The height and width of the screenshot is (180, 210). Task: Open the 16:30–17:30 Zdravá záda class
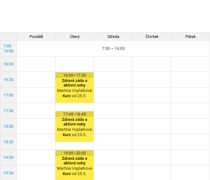click(74, 88)
